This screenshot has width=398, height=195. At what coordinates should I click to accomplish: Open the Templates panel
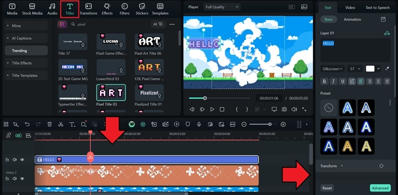click(160, 9)
